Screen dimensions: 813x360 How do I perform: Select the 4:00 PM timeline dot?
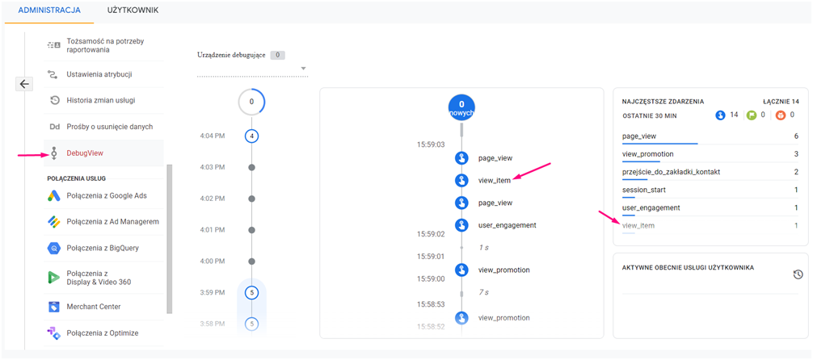(251, 261)
